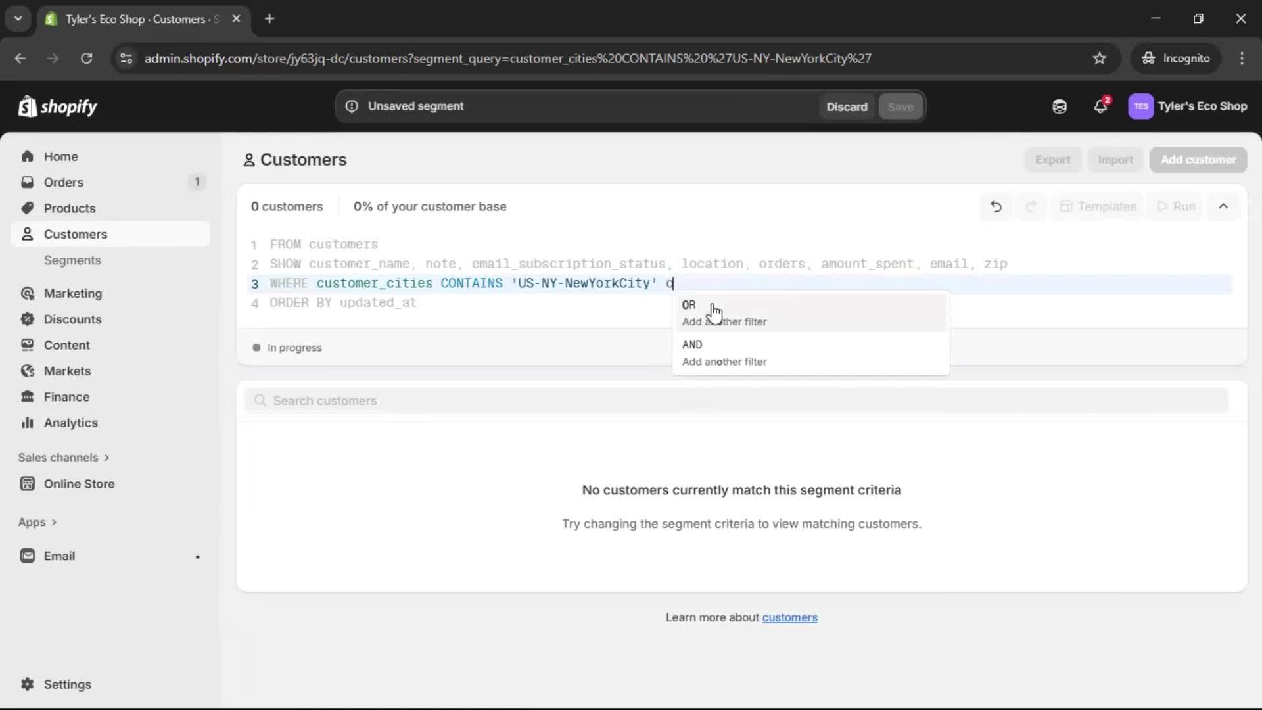Open the Discounts section icon
Image resolution: width=1262 pixels, height=710 pixels.
[x=27, y=319]
